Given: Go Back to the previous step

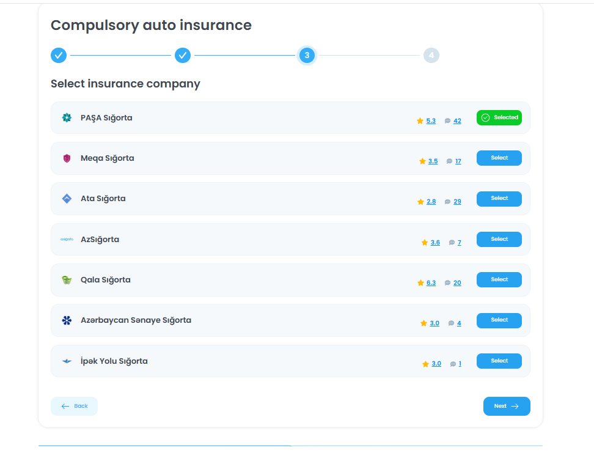Looking at the screenshot, I should (74, 406).
